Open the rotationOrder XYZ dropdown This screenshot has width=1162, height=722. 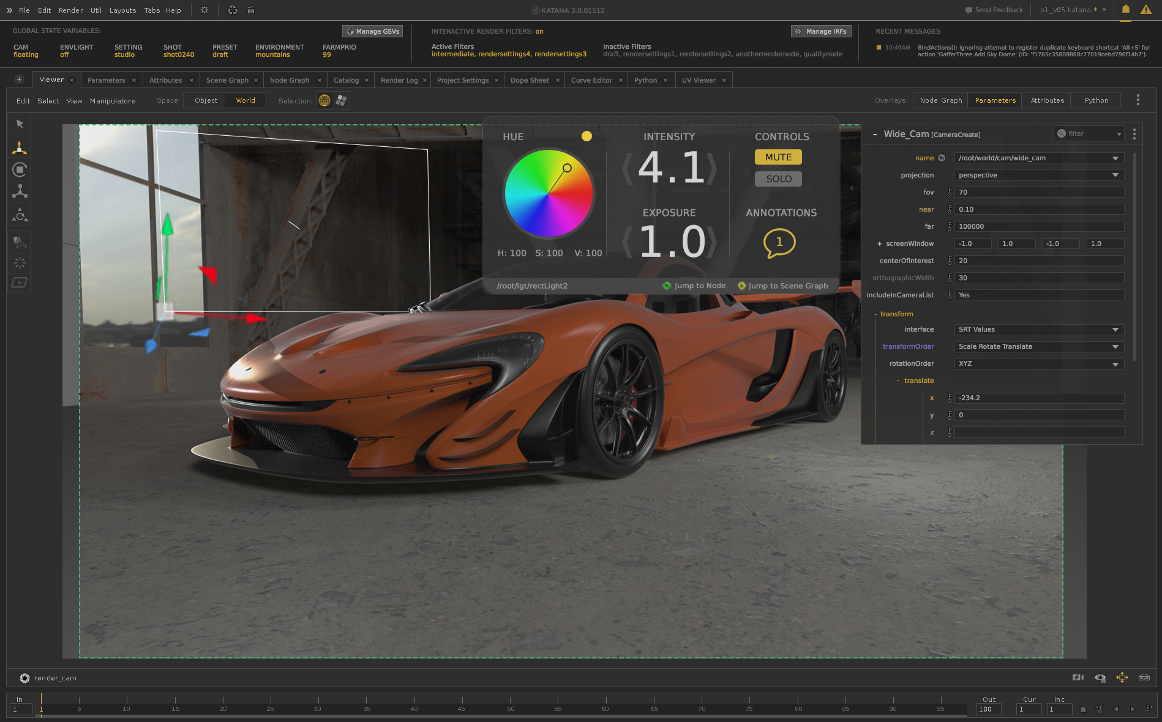[x=1038, y=363]
